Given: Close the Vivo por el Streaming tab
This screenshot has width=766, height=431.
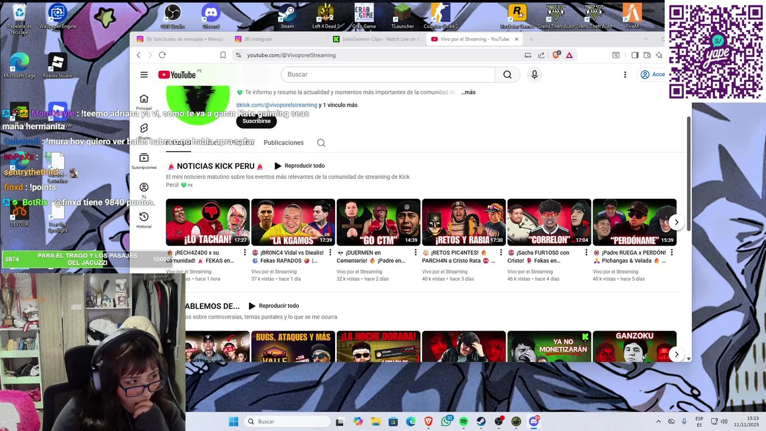Looking at the screenshot, I should [x=516, y=39].
